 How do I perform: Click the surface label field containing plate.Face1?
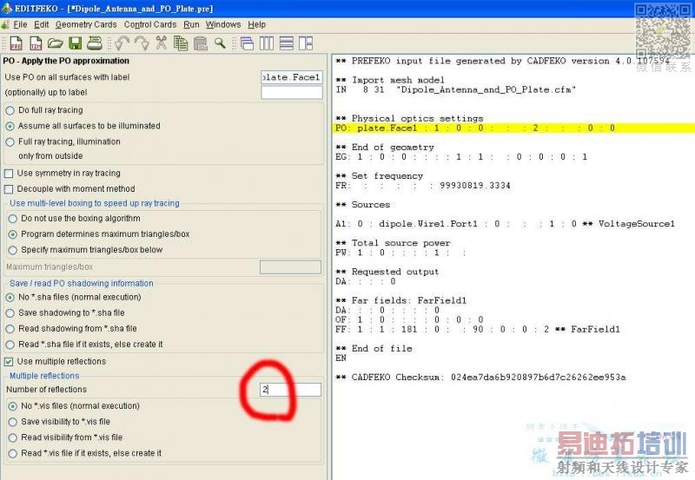tap(292, 77)
